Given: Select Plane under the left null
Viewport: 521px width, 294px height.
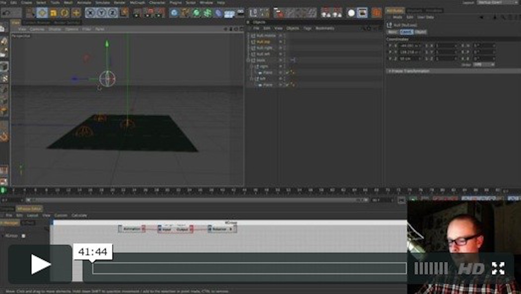Looking at the screenshot, I should tap(267, 85).
